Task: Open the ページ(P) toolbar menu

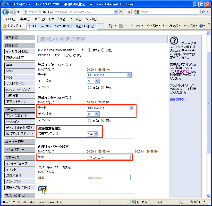Action: tap(153, 26)
